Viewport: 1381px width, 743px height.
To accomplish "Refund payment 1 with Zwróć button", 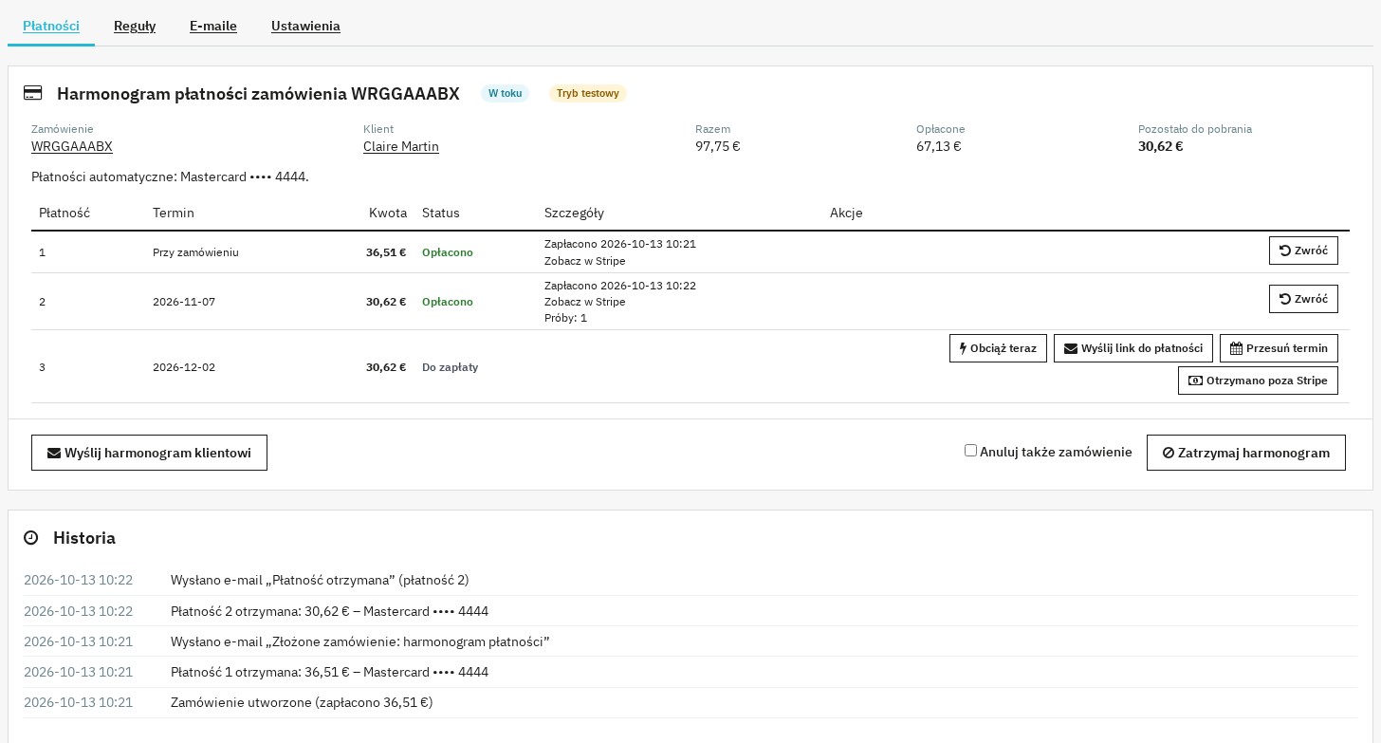I will (1303, 251).
